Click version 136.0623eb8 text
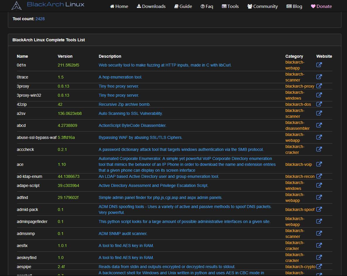 click(70, 113)
